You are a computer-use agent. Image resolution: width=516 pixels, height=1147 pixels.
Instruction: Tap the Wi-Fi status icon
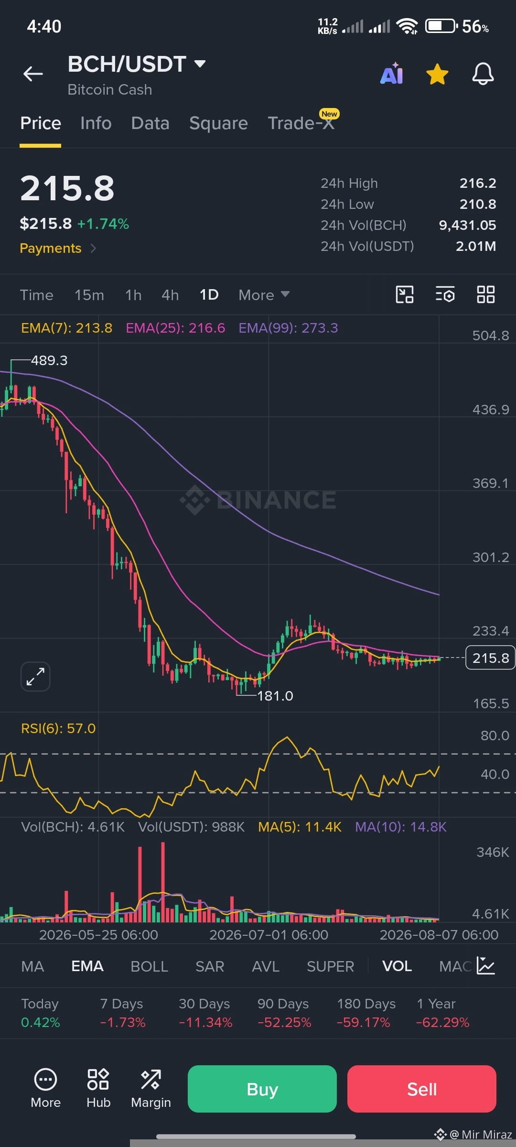click(x=407, y=26)
